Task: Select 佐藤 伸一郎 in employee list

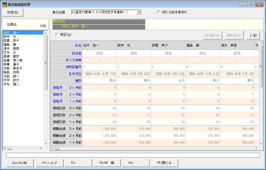Action: [x=13, y=60]
